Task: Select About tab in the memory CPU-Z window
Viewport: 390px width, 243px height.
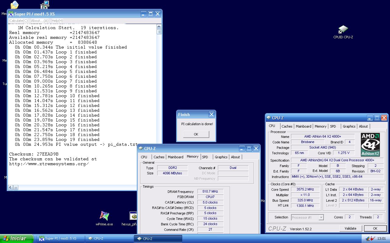Action: coord(235,157)
